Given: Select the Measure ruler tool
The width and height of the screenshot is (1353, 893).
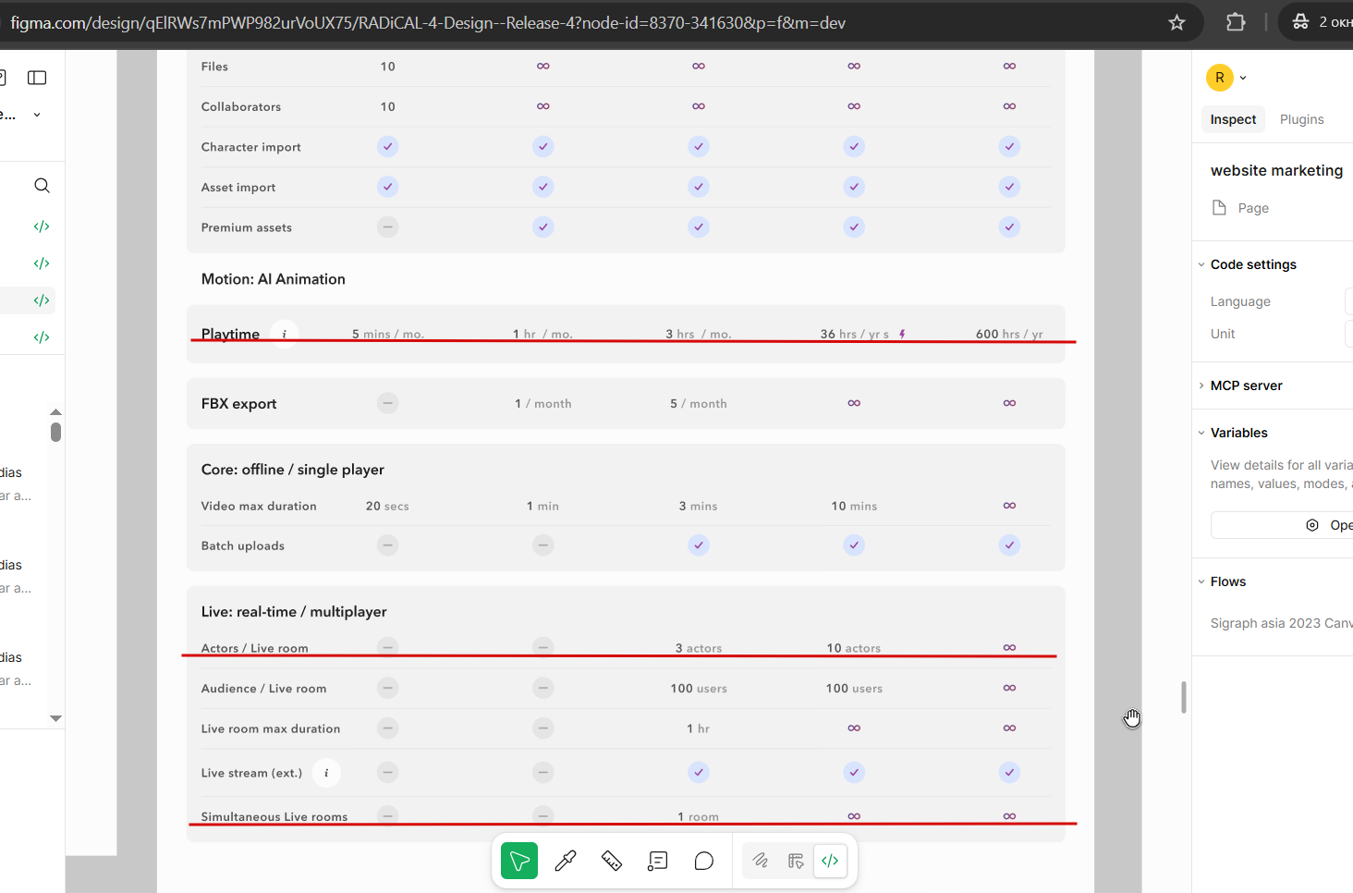Looking at the screenshot, I should pyautogui.click(x=612, y=861).
